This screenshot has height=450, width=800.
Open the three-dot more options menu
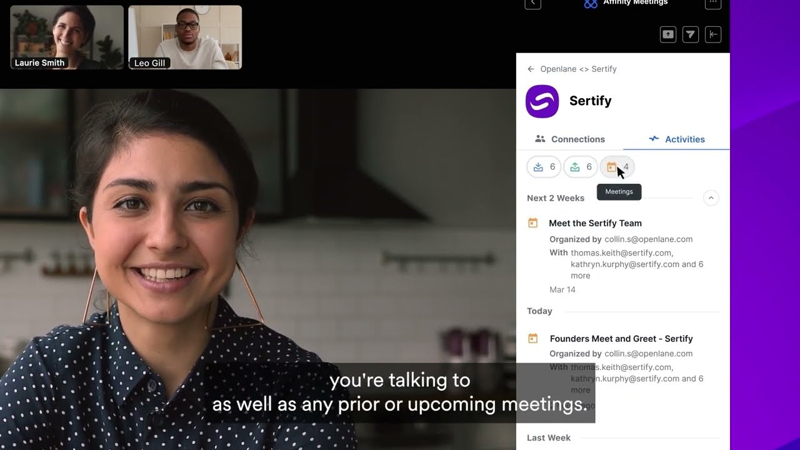pyautogui.click(x=713, y=3)
